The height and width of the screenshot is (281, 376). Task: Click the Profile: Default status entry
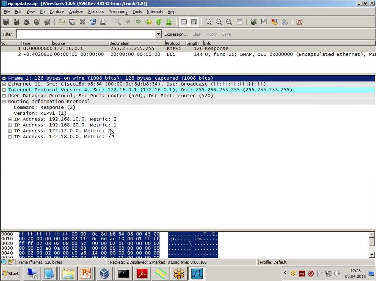tap(273, 262)
